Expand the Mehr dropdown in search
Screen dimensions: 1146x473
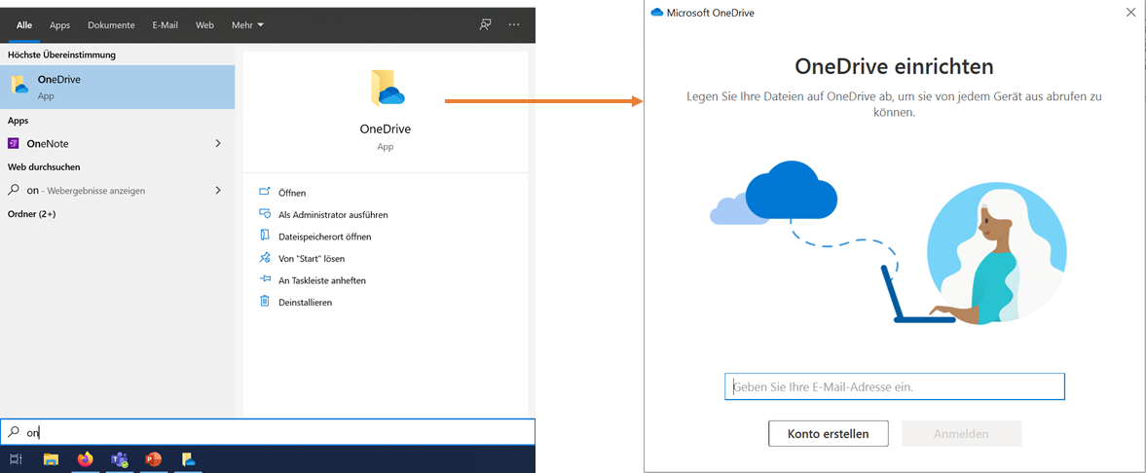coord(247,25)
